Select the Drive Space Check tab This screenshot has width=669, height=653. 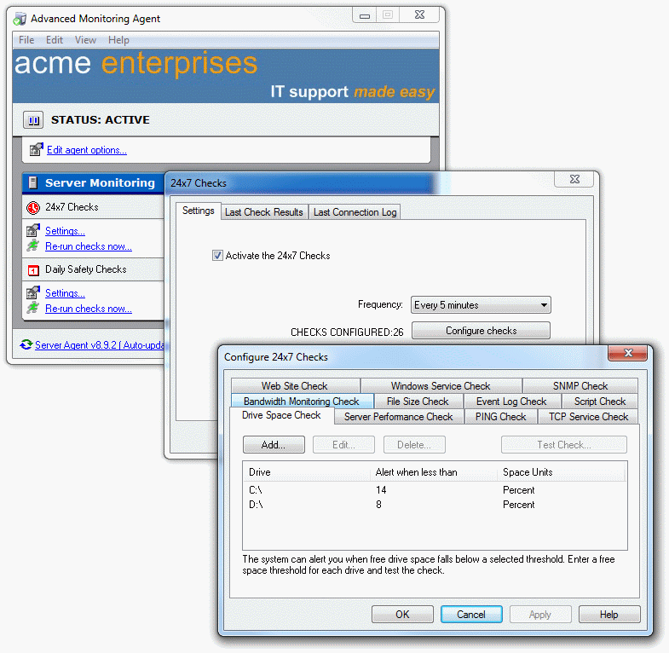tap(281, 415)
